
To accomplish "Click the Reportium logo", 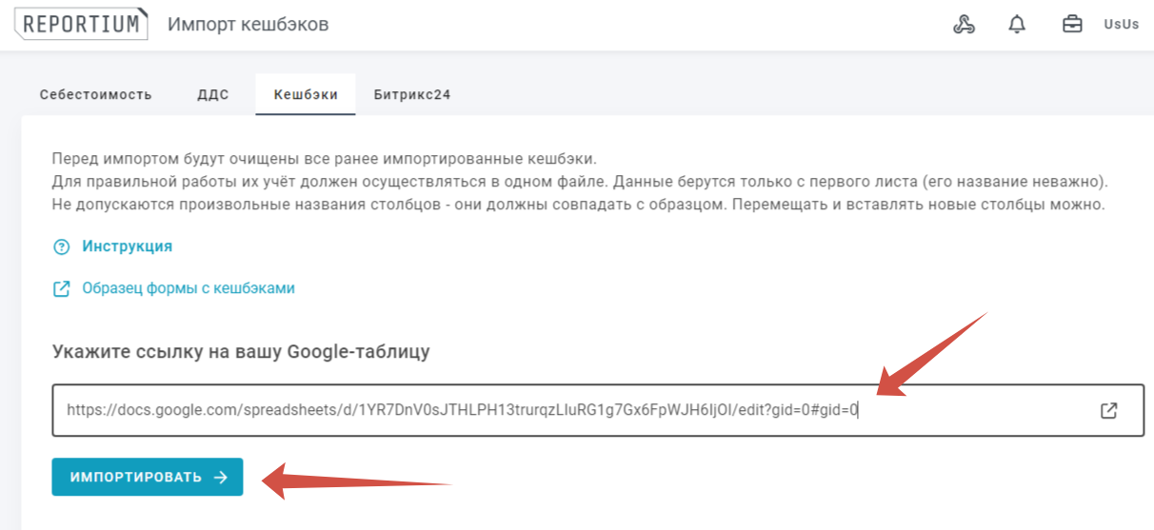I will (x=83, y=25).
